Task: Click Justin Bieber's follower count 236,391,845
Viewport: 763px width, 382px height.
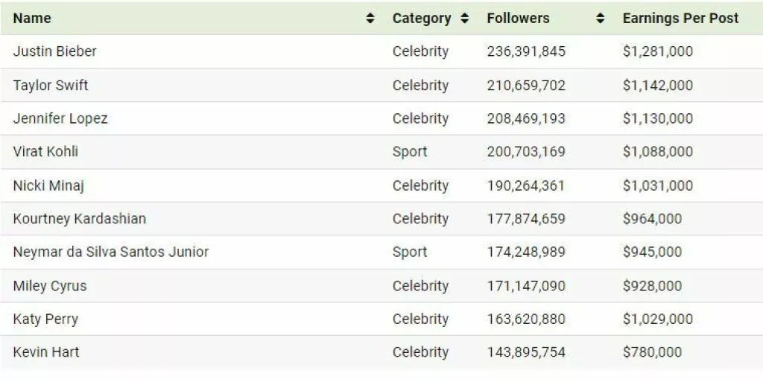Action: point(526,51)
